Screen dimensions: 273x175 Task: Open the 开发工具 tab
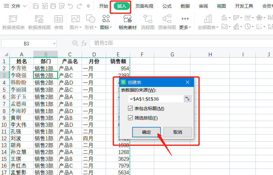click(244, 6)
